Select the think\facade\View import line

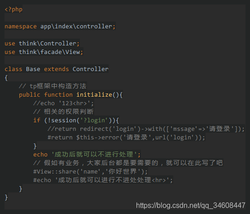[x=44, y=52]
